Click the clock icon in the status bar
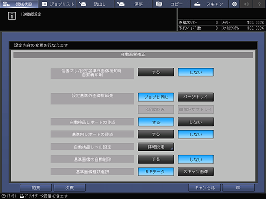Screen dimensions: 266x199 click(4, 196)
